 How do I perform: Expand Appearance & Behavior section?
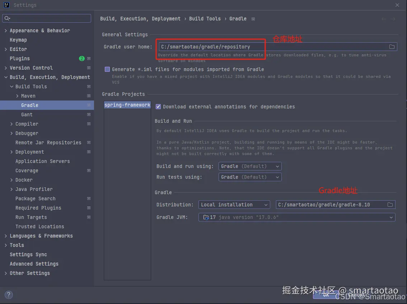(x=6, y=31)
